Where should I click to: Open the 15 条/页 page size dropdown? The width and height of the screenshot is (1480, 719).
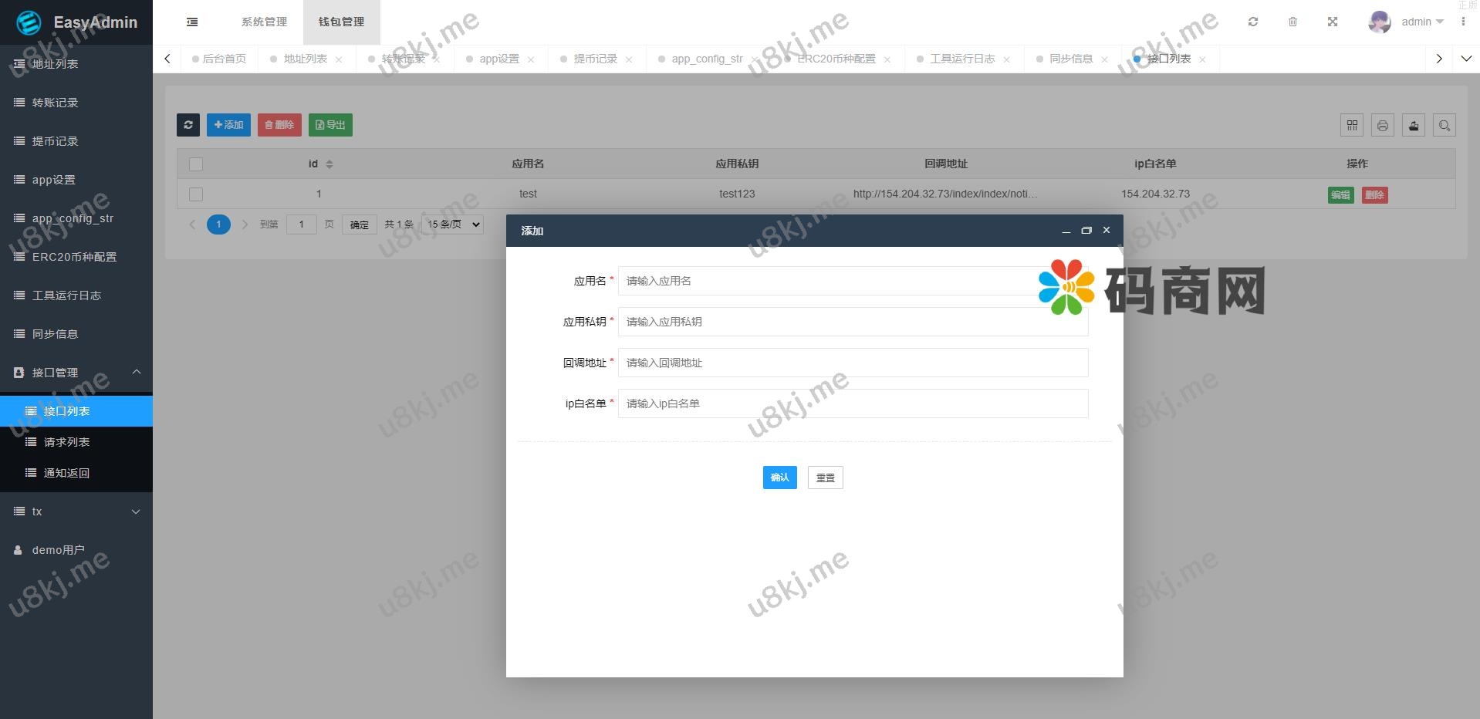point(454,224)
